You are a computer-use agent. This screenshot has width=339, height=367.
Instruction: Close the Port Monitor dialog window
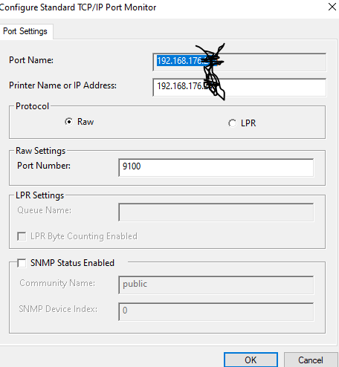[332, 7]
